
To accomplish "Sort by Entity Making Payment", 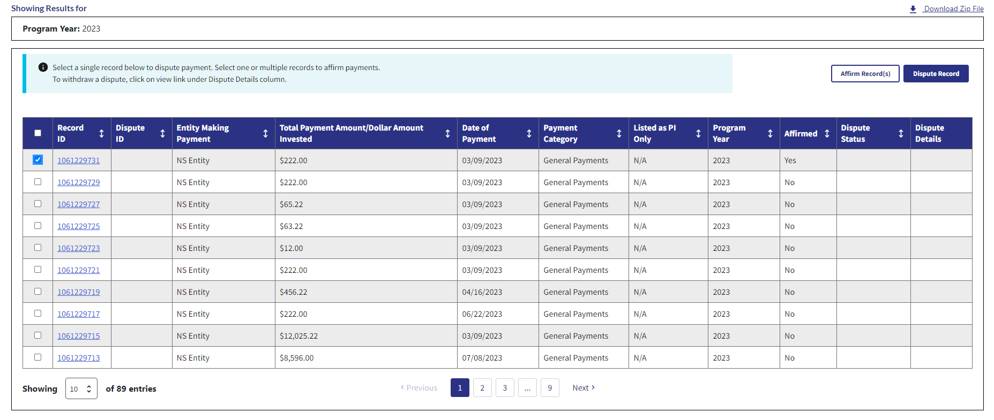I will (265, 133).
